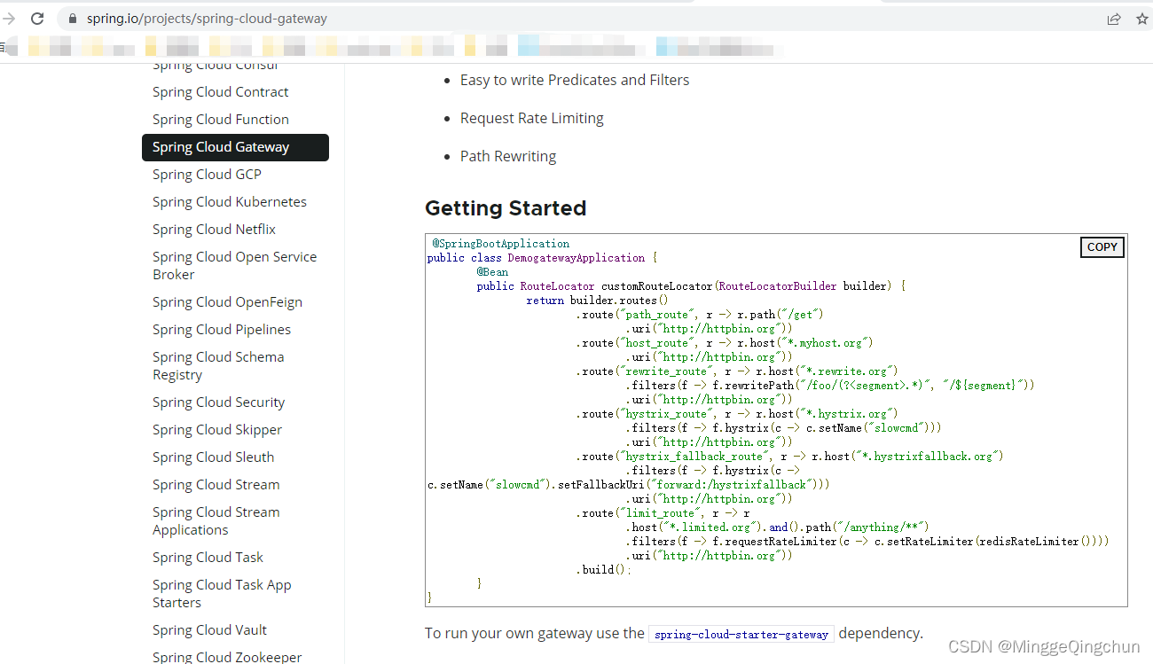Share this page using the share icon
Image resolution: width=1153 pixels, height=664 pixels.
[1114, 19]
